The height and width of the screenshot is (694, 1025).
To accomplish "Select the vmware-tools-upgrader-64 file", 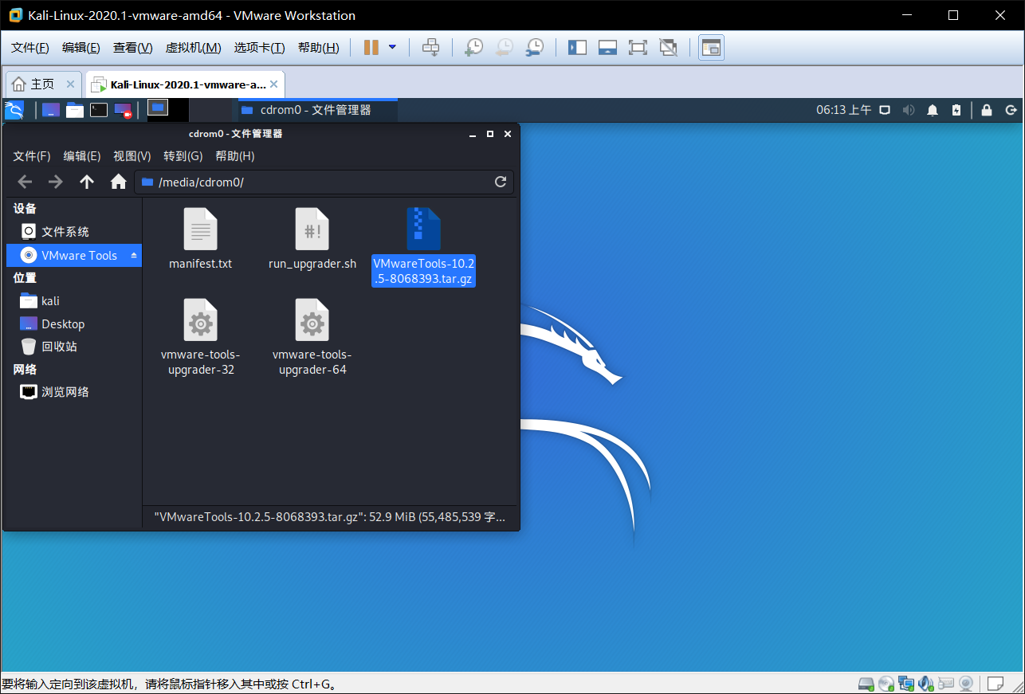I will click(312, 337).
